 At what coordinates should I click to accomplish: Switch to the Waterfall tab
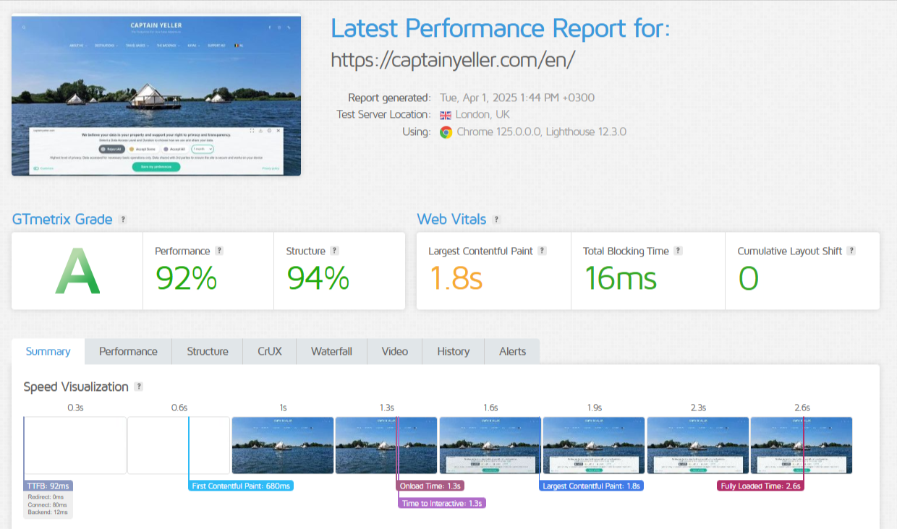pos(331,351)
